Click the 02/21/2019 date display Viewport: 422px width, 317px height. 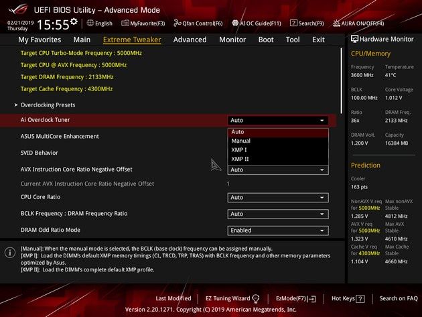tap(20, 23)
